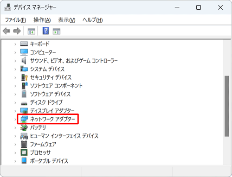Select the キーボード keyboard icon
232x177 pixels.
point(24,44)
